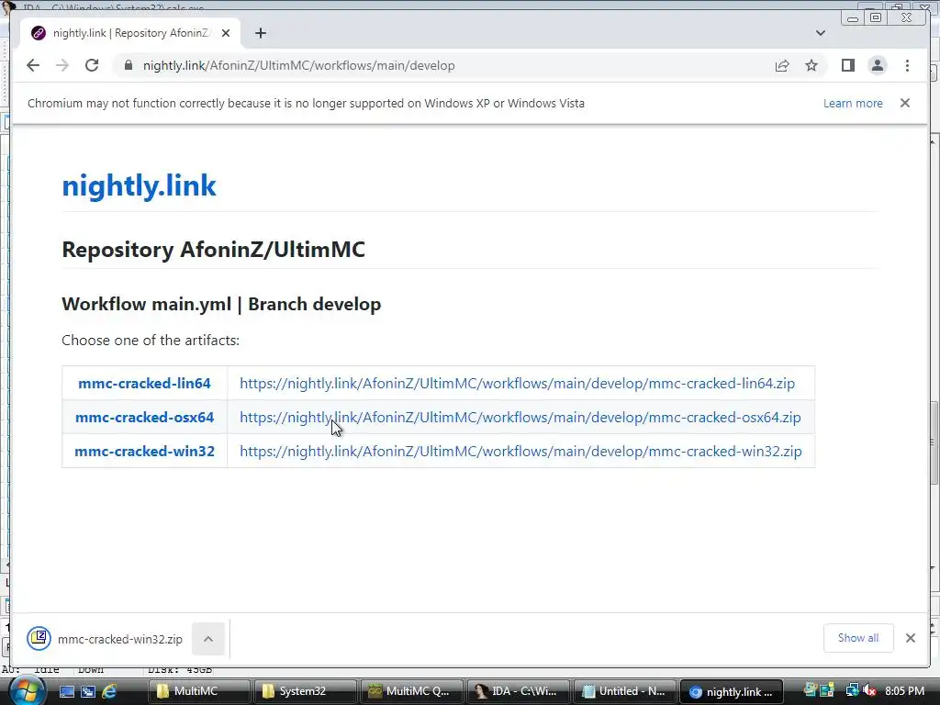This screenshot has height=705, width=940.
Task: Click Learn more in warning bar
Action: pos(853,103)
